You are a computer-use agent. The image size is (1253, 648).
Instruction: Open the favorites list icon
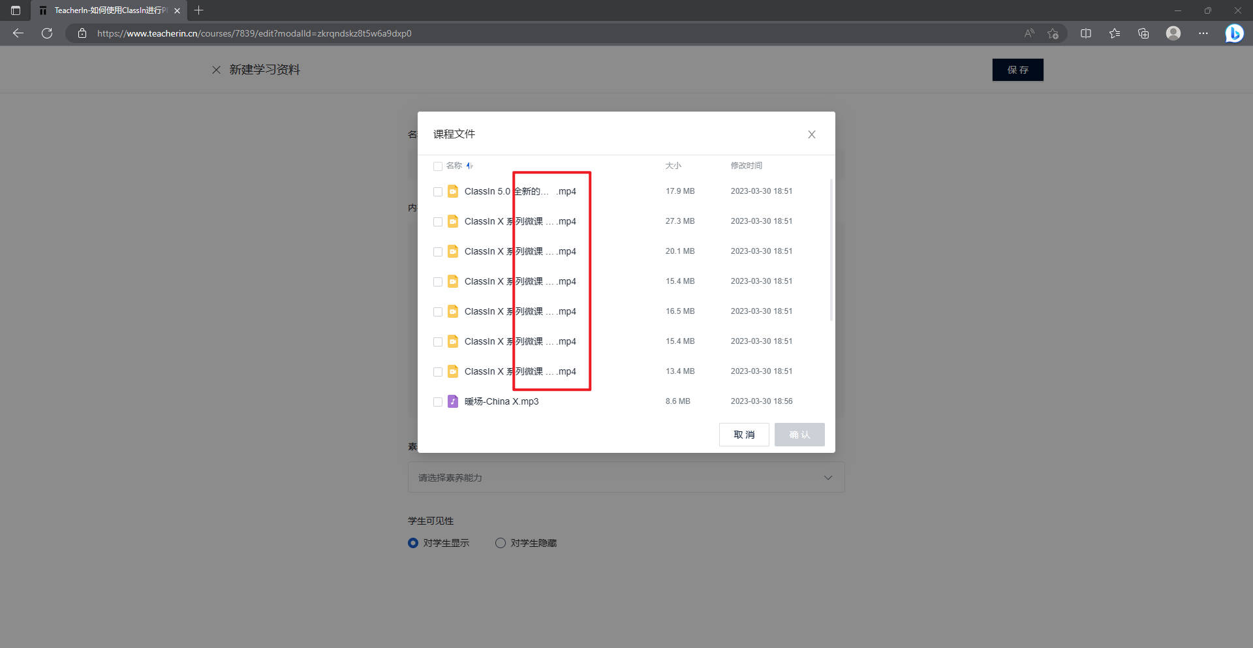1115,33
